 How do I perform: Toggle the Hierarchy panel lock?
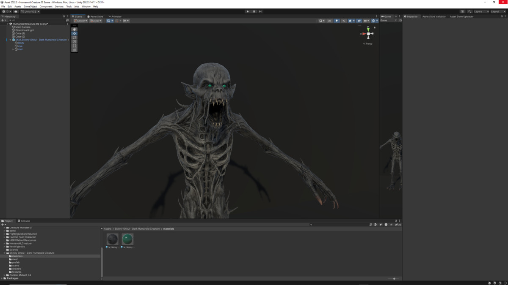(x=64, y=16)
